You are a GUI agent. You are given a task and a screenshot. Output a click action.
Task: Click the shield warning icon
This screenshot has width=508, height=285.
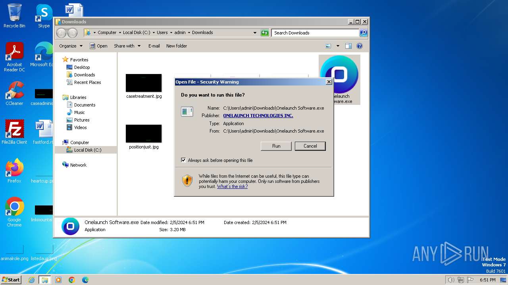pyautogui.click(x=187, y=181)
